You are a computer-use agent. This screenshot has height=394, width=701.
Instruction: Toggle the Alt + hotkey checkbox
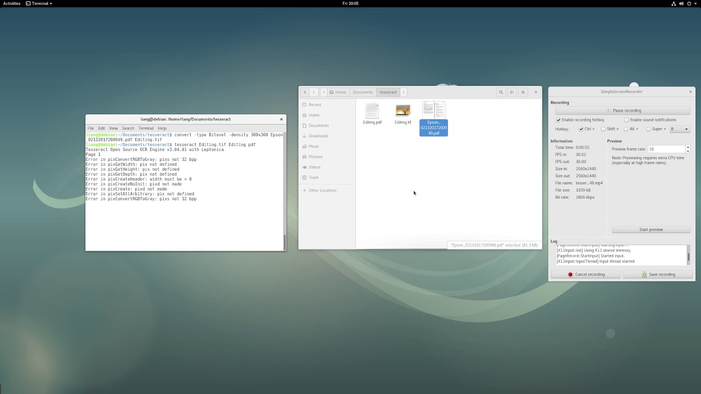coord(626,129)
